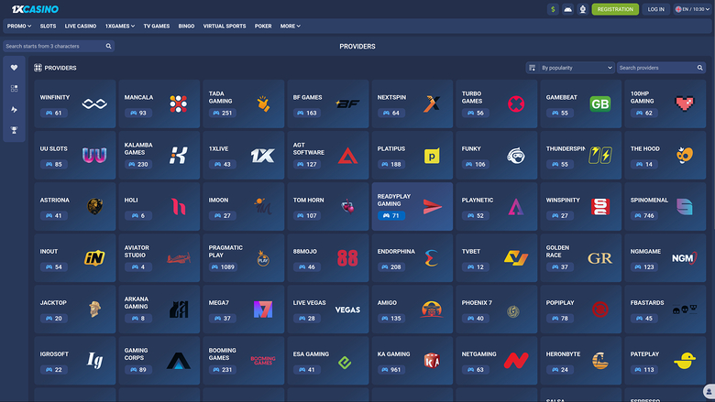The height and width of the screenshot is (402, 715).
Task: Open Amigo provider card
Action: pos(412,310)
